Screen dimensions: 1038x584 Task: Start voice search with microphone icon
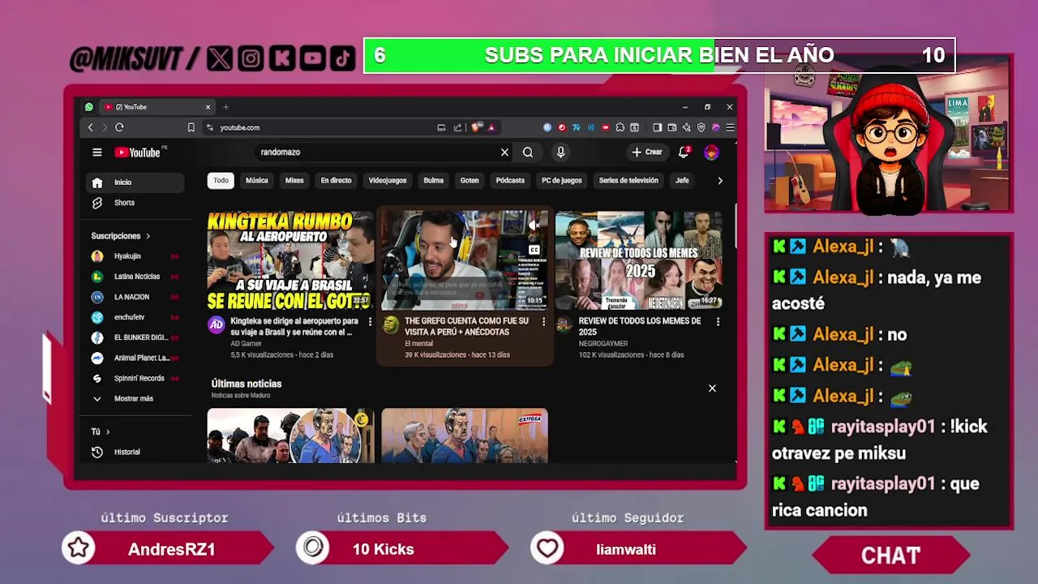[x=560, y=152]
